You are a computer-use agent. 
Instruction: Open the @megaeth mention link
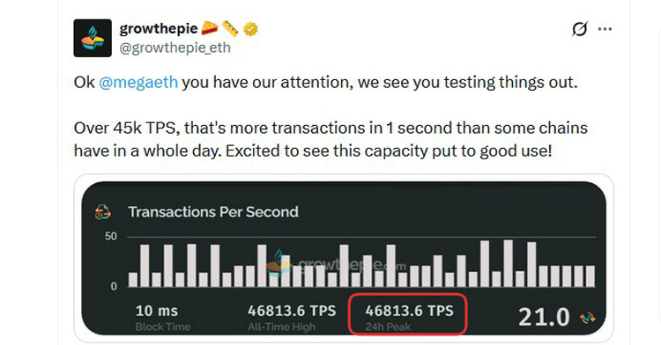(x=138, y=82)
